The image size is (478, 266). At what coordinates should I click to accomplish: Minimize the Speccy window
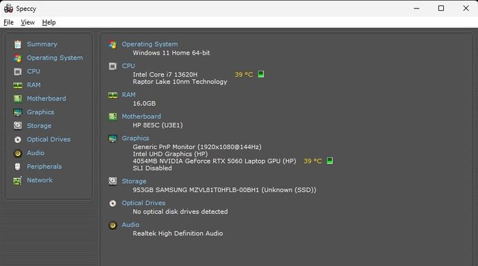click(417, 8)
